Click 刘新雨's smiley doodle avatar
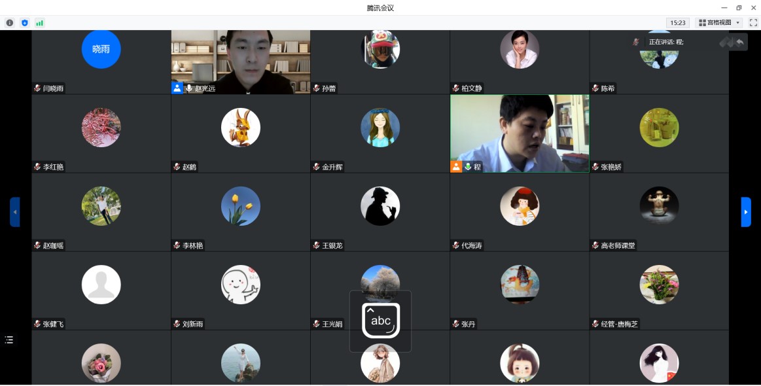Screen dimensions: 761x386 click(241, 285)
